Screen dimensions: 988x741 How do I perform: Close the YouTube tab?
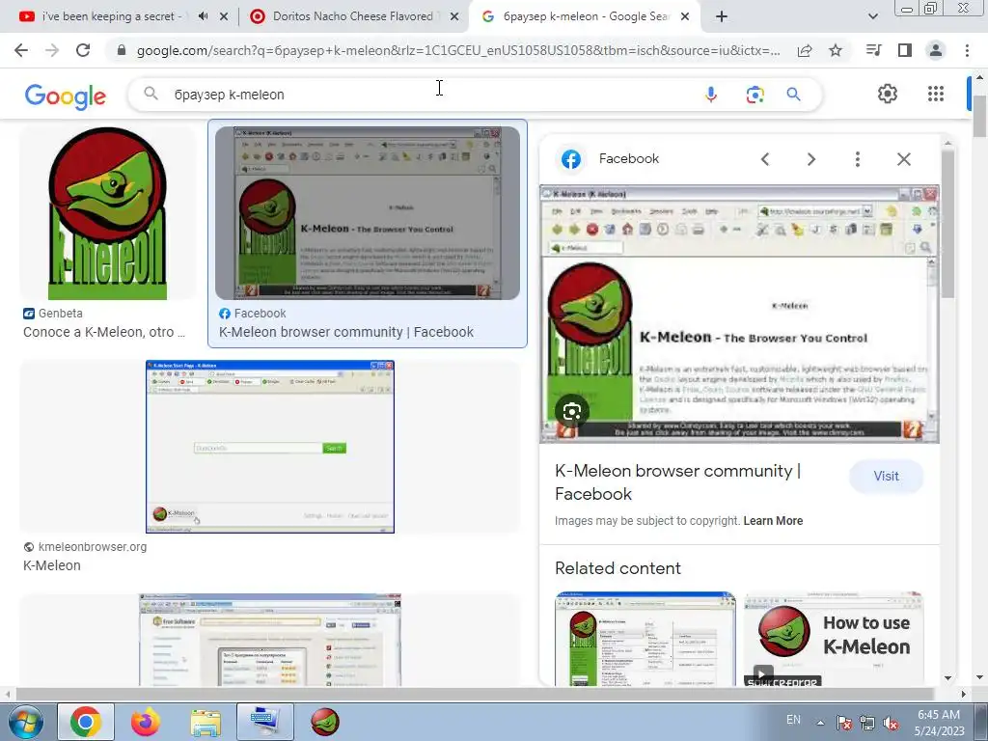click(x=224, y=17)
